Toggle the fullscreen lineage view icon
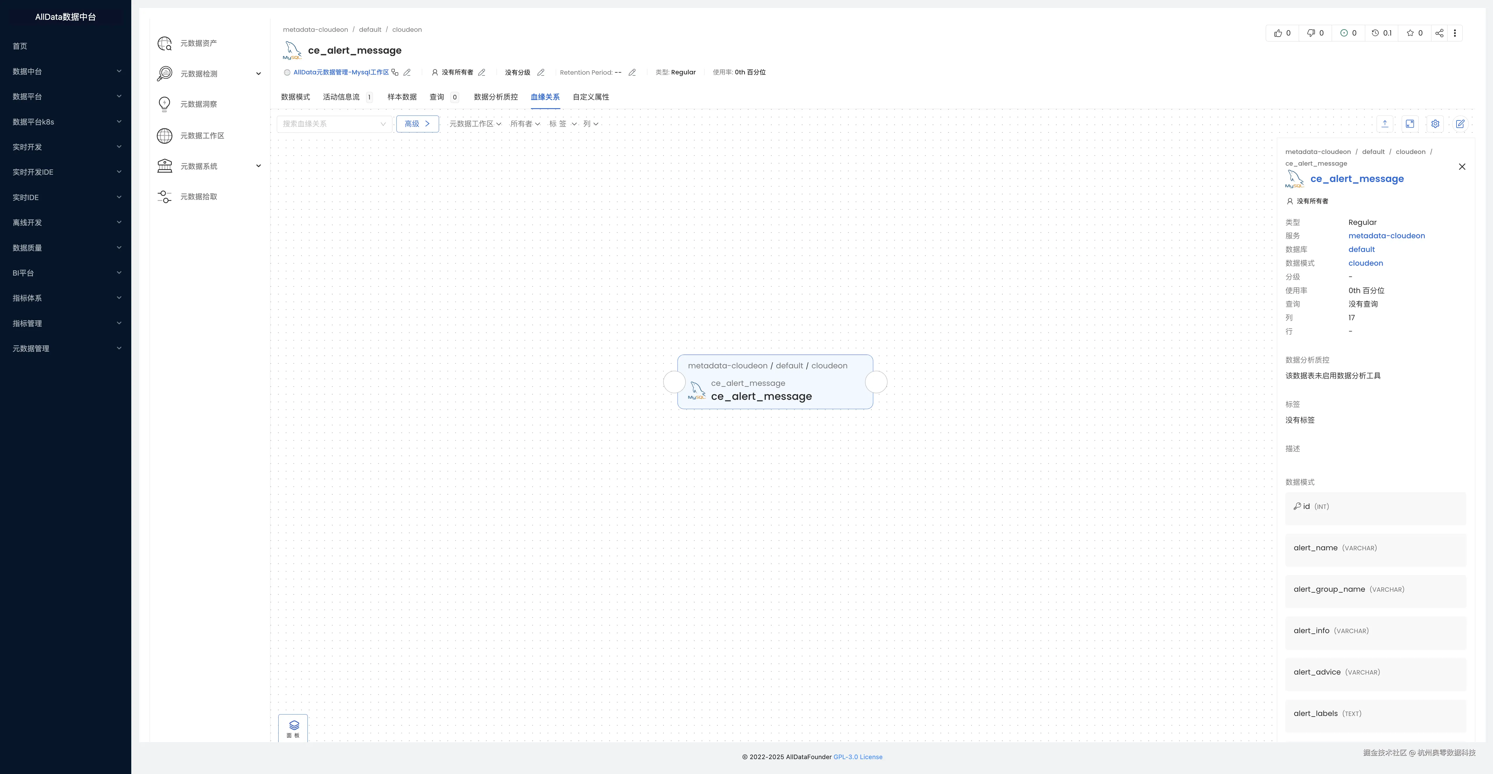The height and width of the screenshot is (774, 1493). pos(1410,123)
